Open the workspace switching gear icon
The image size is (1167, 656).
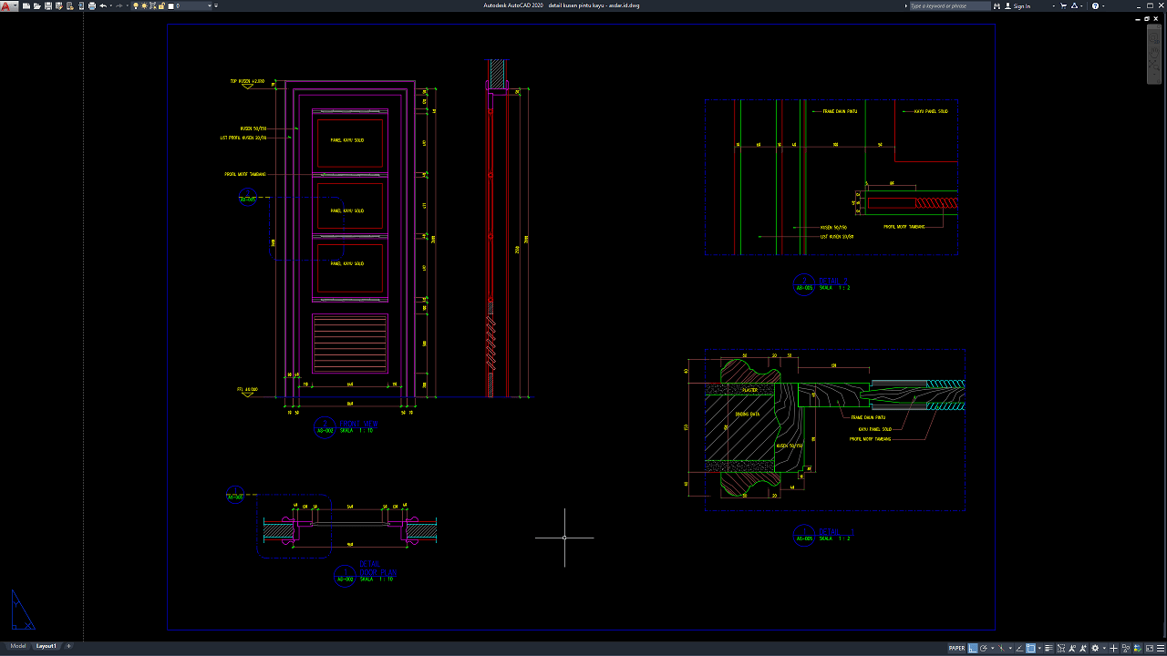(x=1095, y=649)
